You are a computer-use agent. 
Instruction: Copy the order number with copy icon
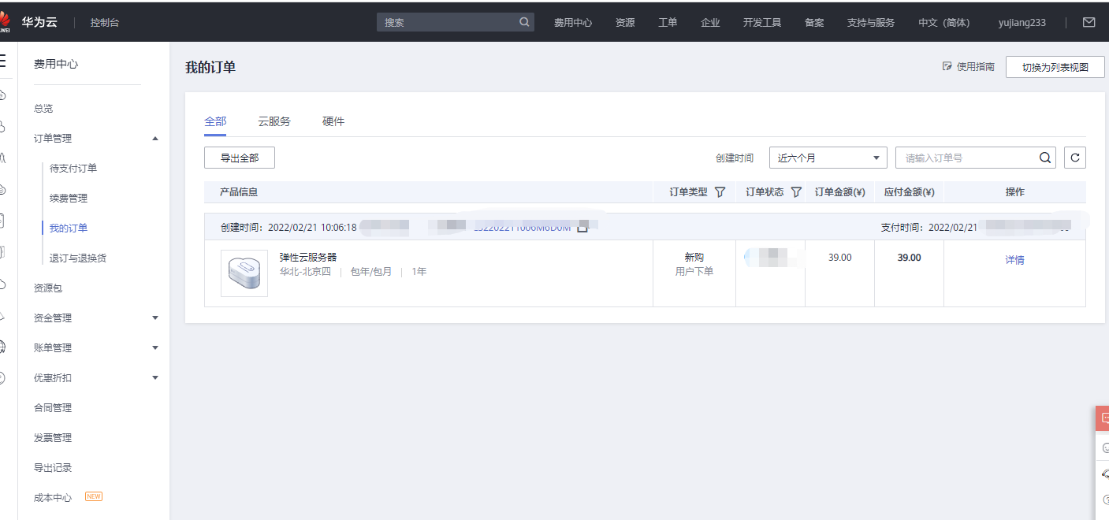tap(582, 227)
